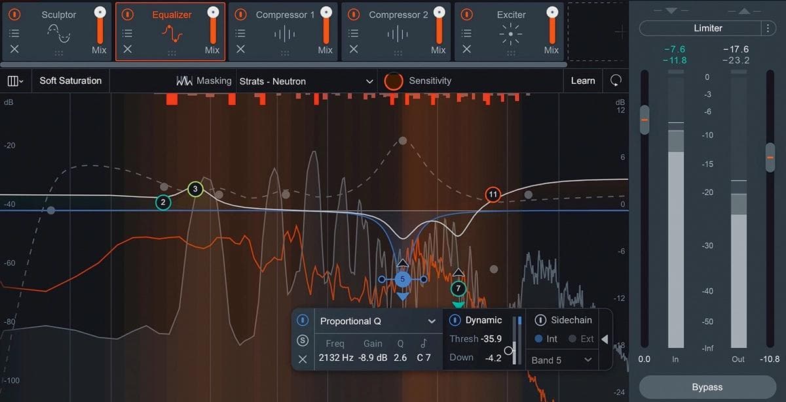Open the Sculptor module preset list icon
The width and height of the screenshot is (786, 402).
point(14,33)
